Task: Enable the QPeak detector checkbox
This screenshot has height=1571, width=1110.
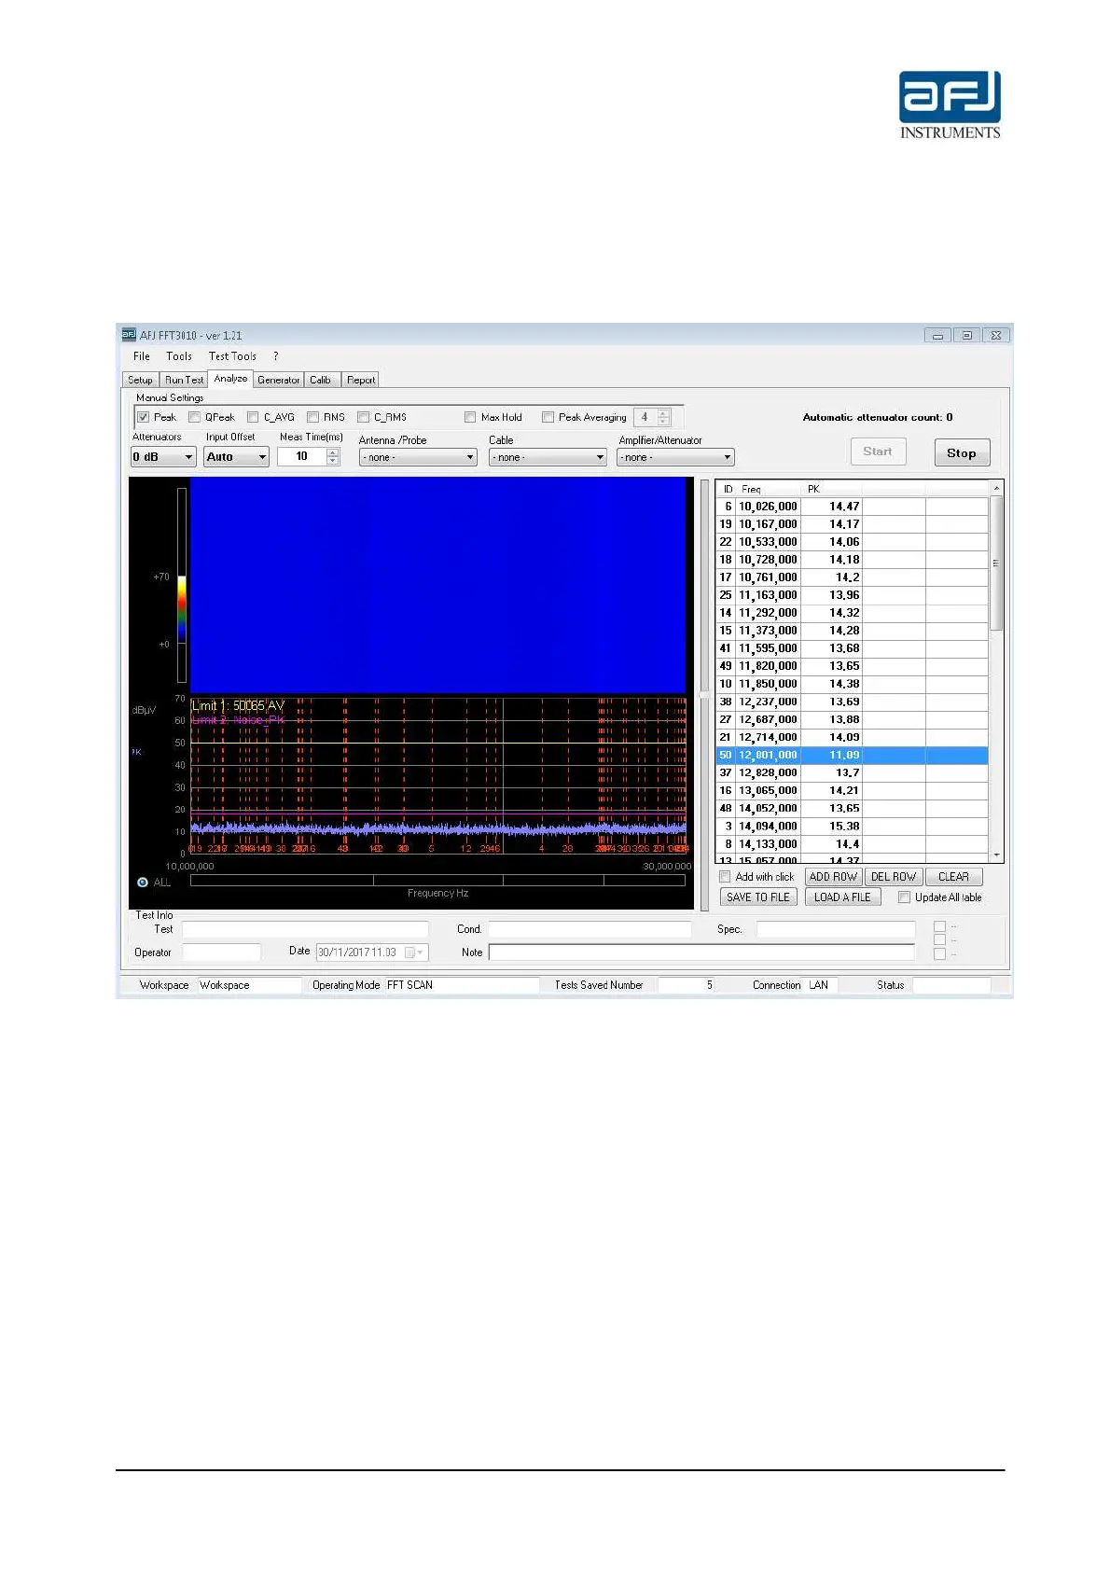Action: [x=195, y=418]
